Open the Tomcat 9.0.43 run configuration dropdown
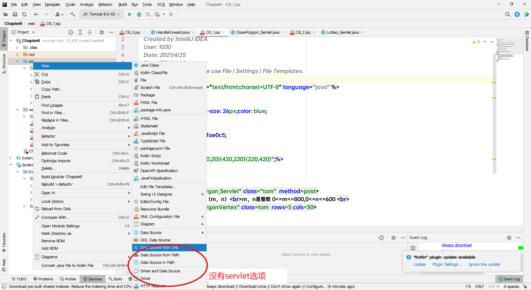This screenshot has width=531, height=290. point(101,14)
